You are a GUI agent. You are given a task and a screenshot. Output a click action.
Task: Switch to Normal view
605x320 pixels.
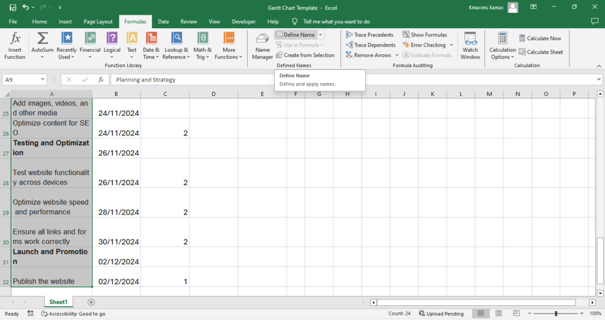pos(481,314)
